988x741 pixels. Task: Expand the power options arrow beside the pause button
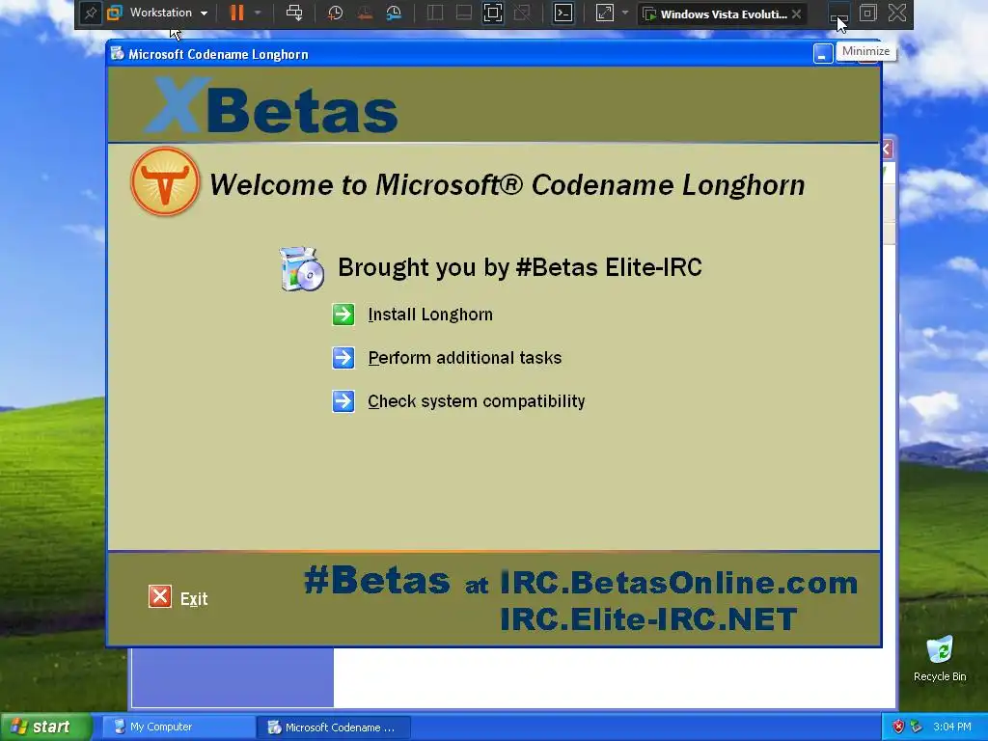pyautogui.click(x=257, y=13)
